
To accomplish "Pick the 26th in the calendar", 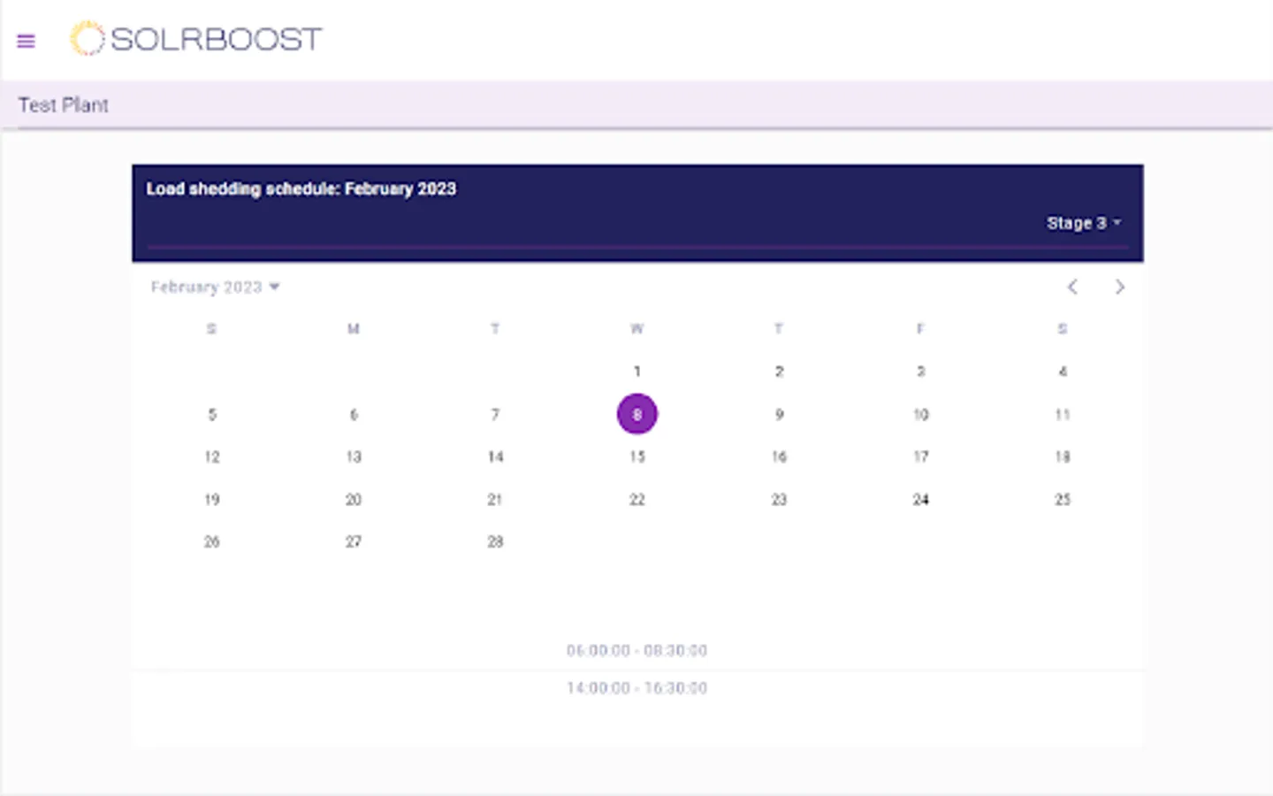I will (211, 541).
